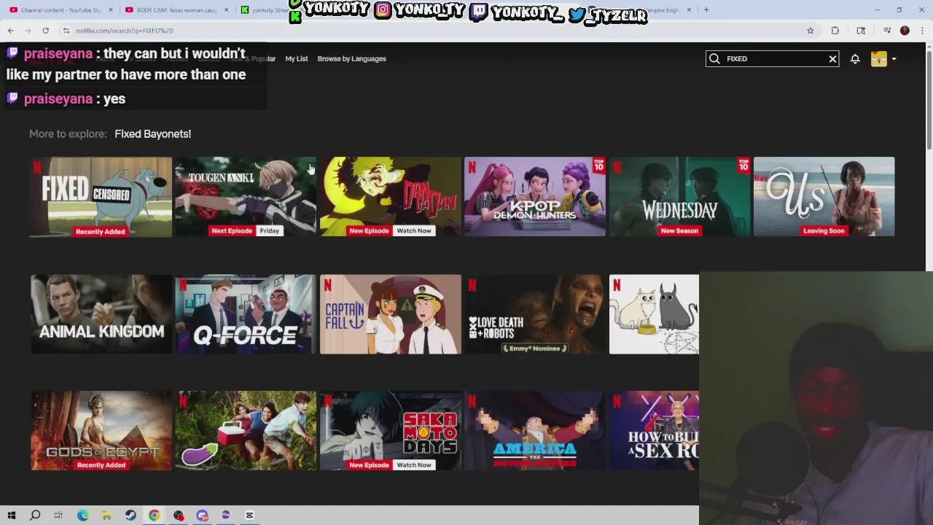
Task: Open the Netflix profile avatar
Action: [x=879, y=59]
